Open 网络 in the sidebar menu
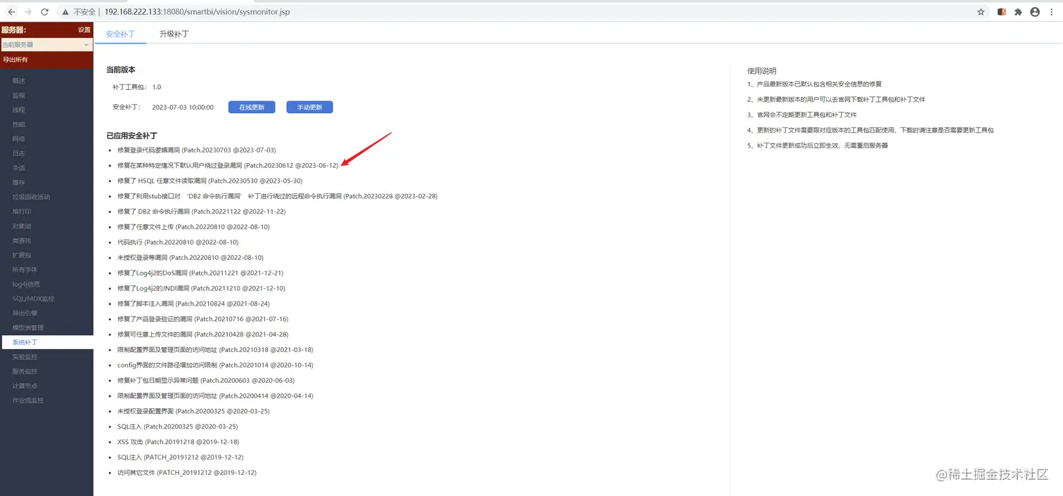 [x=19, y=139]
